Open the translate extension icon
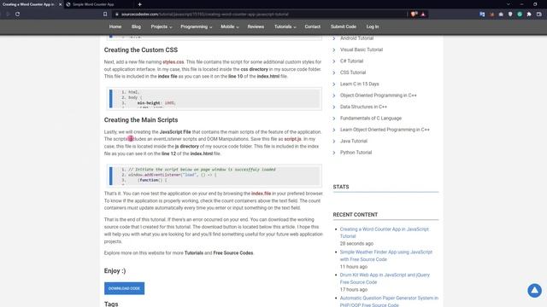The height and width of the screenshot is (307, 547). (x=482, y=14)
